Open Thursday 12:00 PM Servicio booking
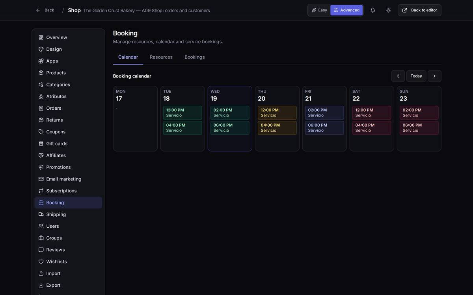This screenshot has height=295, width=473. (277, 112)
